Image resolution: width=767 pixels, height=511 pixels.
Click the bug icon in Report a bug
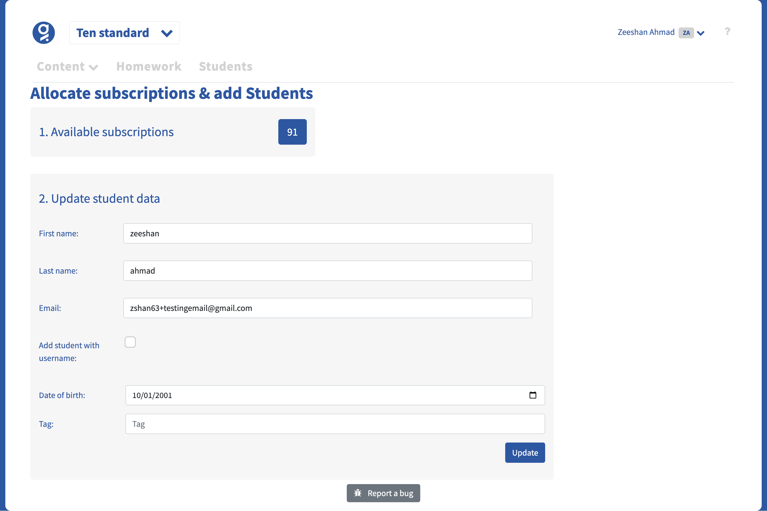pyautogui.click(x=358, y=493)
